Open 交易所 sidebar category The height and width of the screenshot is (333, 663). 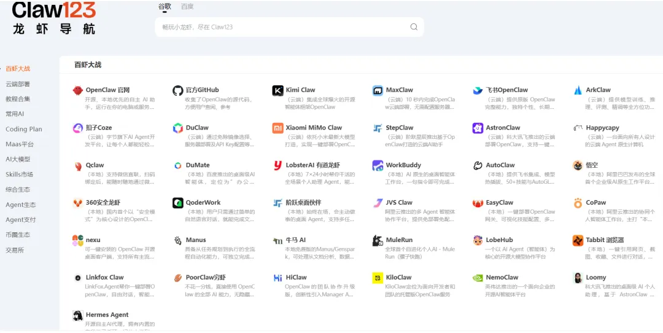15,250
